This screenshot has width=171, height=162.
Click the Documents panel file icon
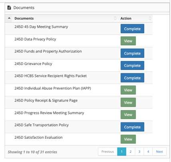point(9,8)
